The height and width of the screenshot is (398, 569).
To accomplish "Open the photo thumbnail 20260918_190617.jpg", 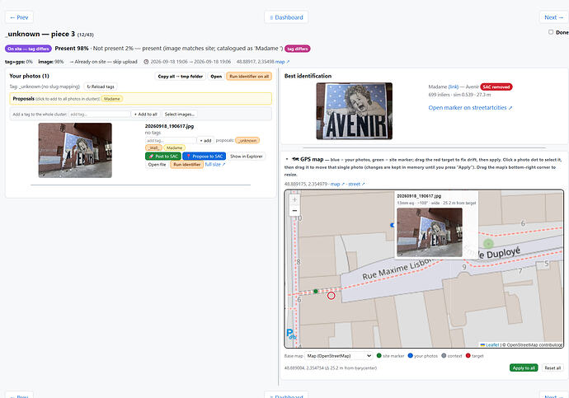I will coord(75,150).
